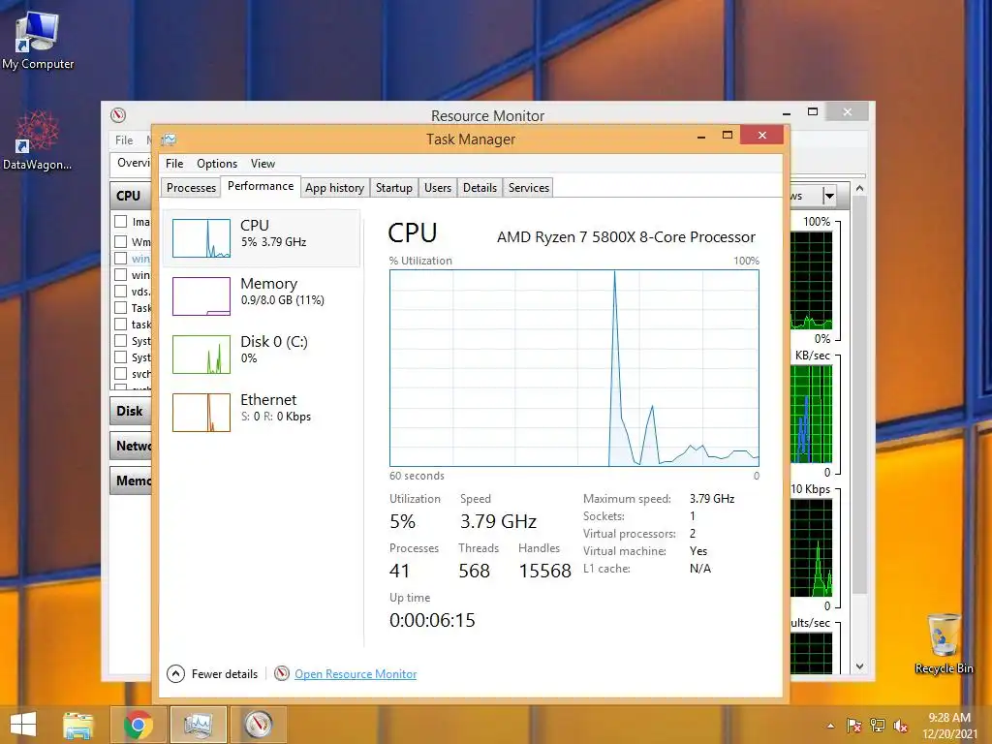Check the blue 'win' process checkbox

click(121, 258)
